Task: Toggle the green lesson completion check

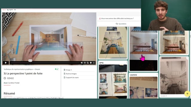Action: point(57,69)
